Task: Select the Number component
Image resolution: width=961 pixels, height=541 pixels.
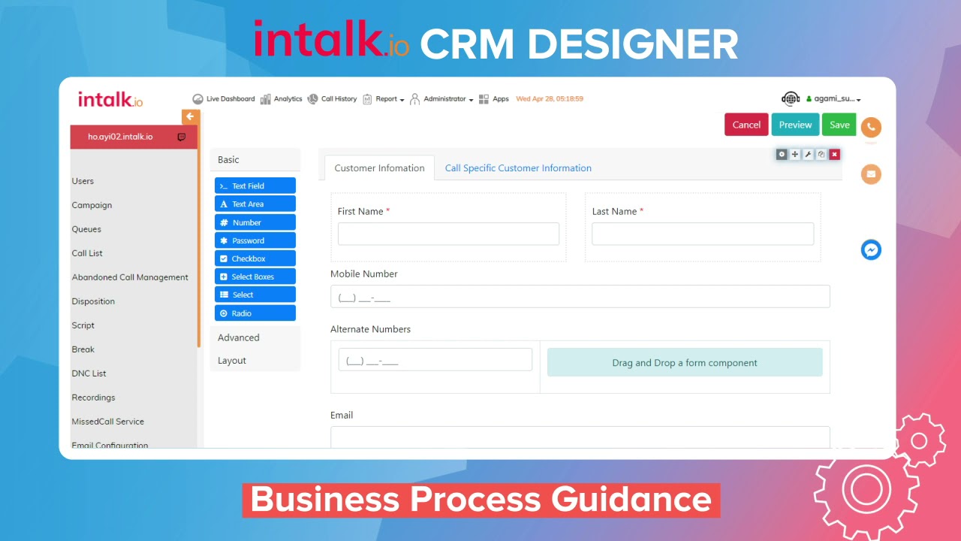Action: (255, 222)
